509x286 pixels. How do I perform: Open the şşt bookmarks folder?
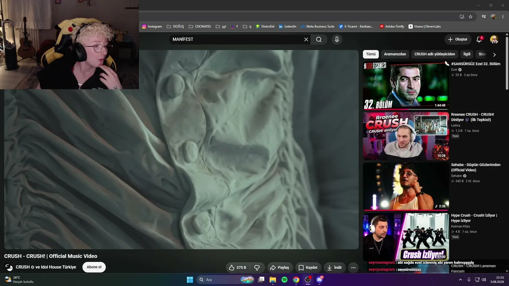point(221,27)
